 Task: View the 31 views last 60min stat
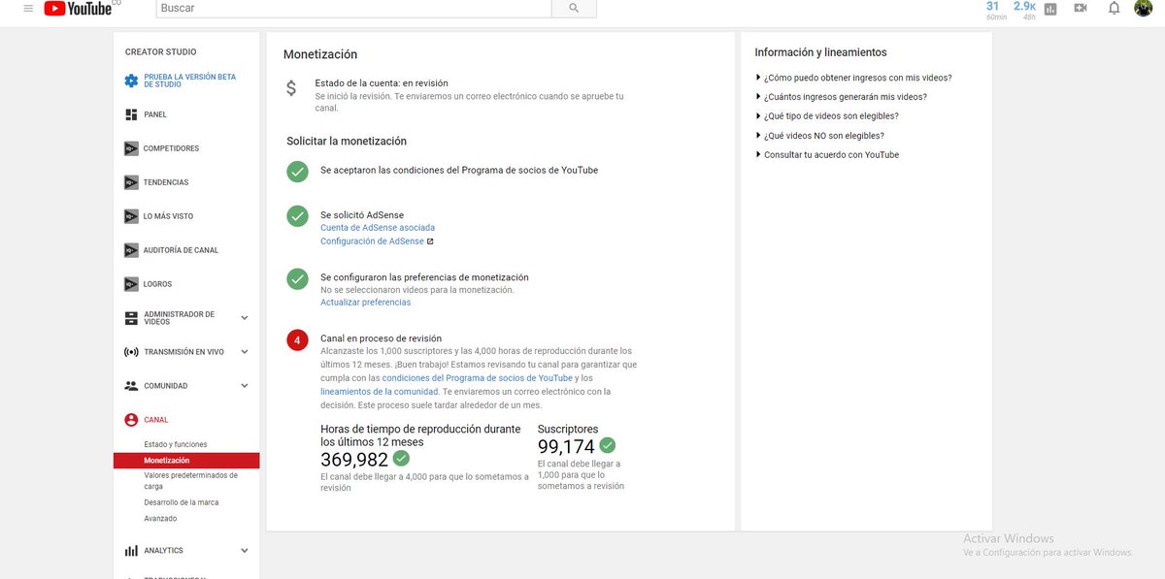993,10
